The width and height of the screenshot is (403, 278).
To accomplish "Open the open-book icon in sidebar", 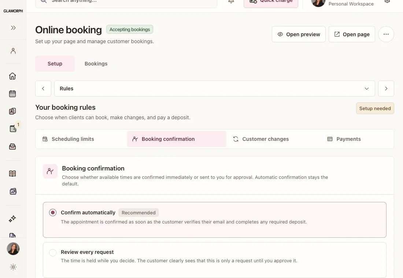I will point(12,174).
